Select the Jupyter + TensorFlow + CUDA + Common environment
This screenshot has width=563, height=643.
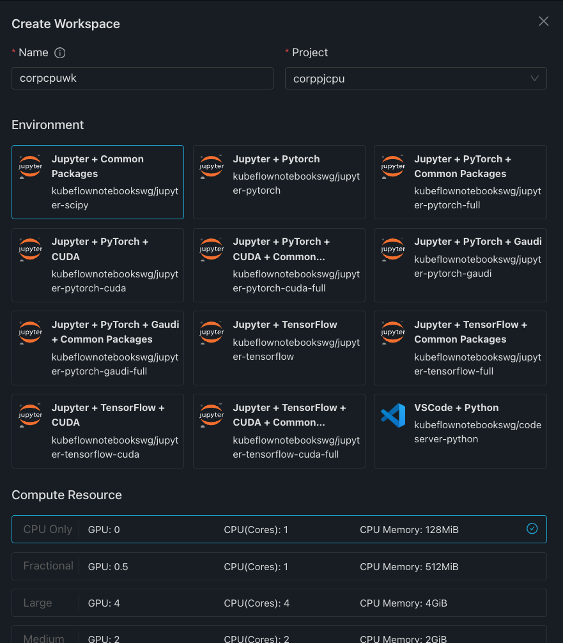click(x=279, y=431)
